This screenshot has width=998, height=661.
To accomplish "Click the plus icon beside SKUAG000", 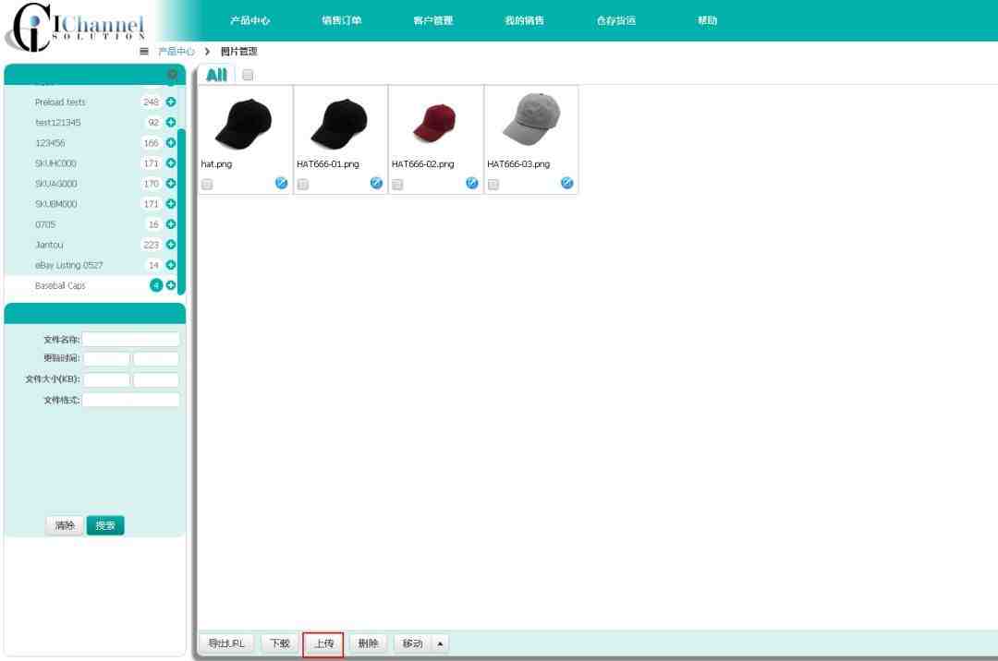I will (x=171, y=183).
